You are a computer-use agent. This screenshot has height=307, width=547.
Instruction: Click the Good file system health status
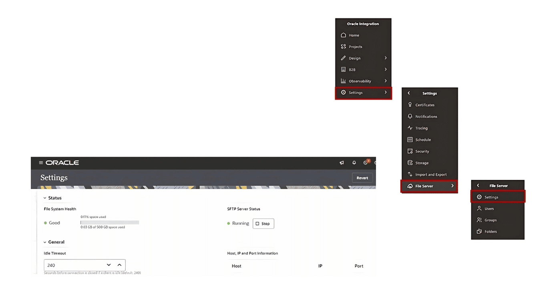[x=54, y=223]
